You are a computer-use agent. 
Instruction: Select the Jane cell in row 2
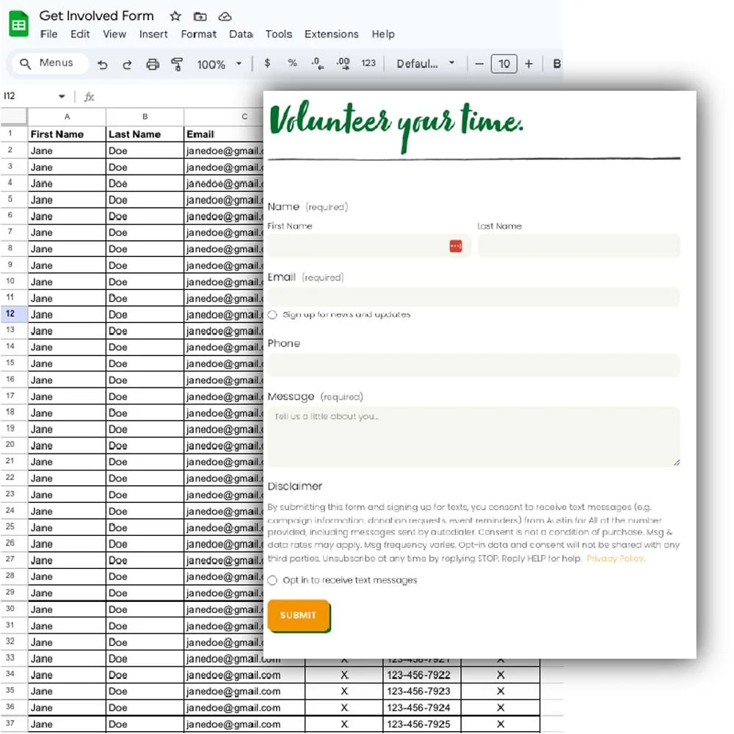[67, 150]
